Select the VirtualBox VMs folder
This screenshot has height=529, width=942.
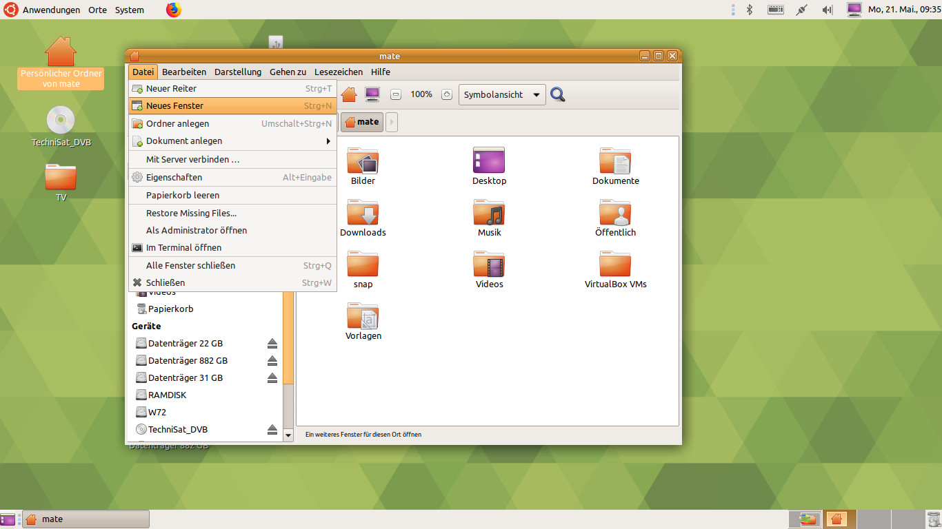[x=615, y=269]
